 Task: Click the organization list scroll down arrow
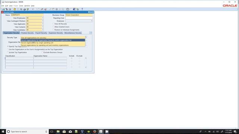86,67
